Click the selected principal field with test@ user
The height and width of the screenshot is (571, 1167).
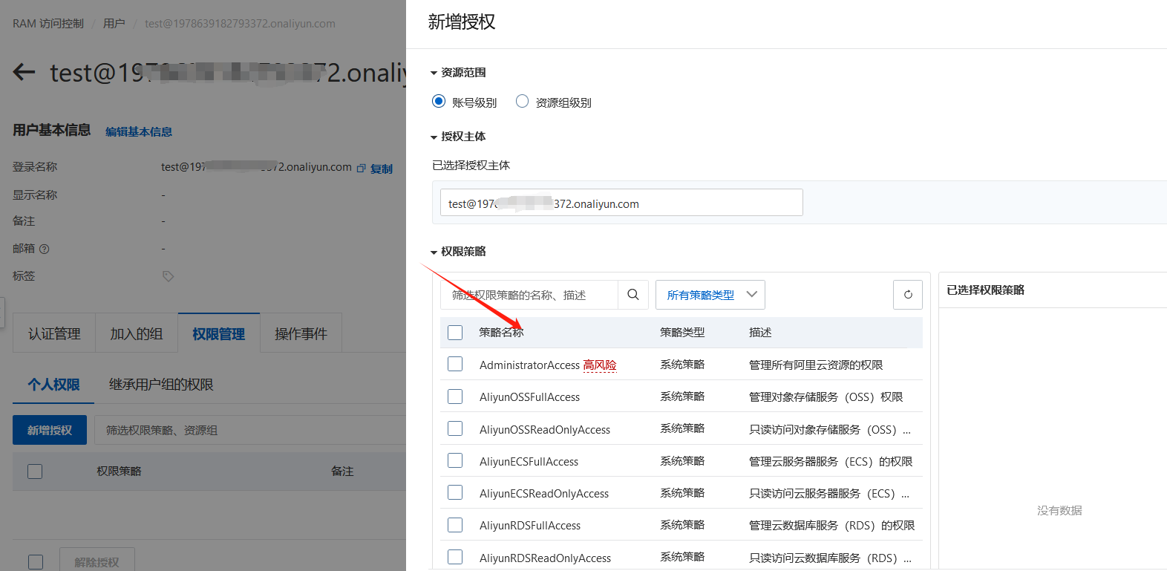pos(621,203)
